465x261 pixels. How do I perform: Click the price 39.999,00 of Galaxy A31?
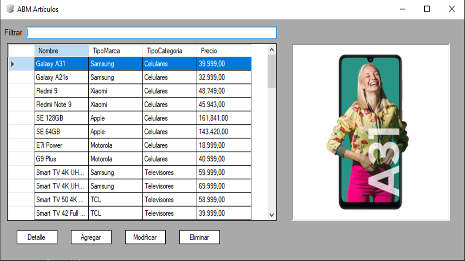[224, 64]
